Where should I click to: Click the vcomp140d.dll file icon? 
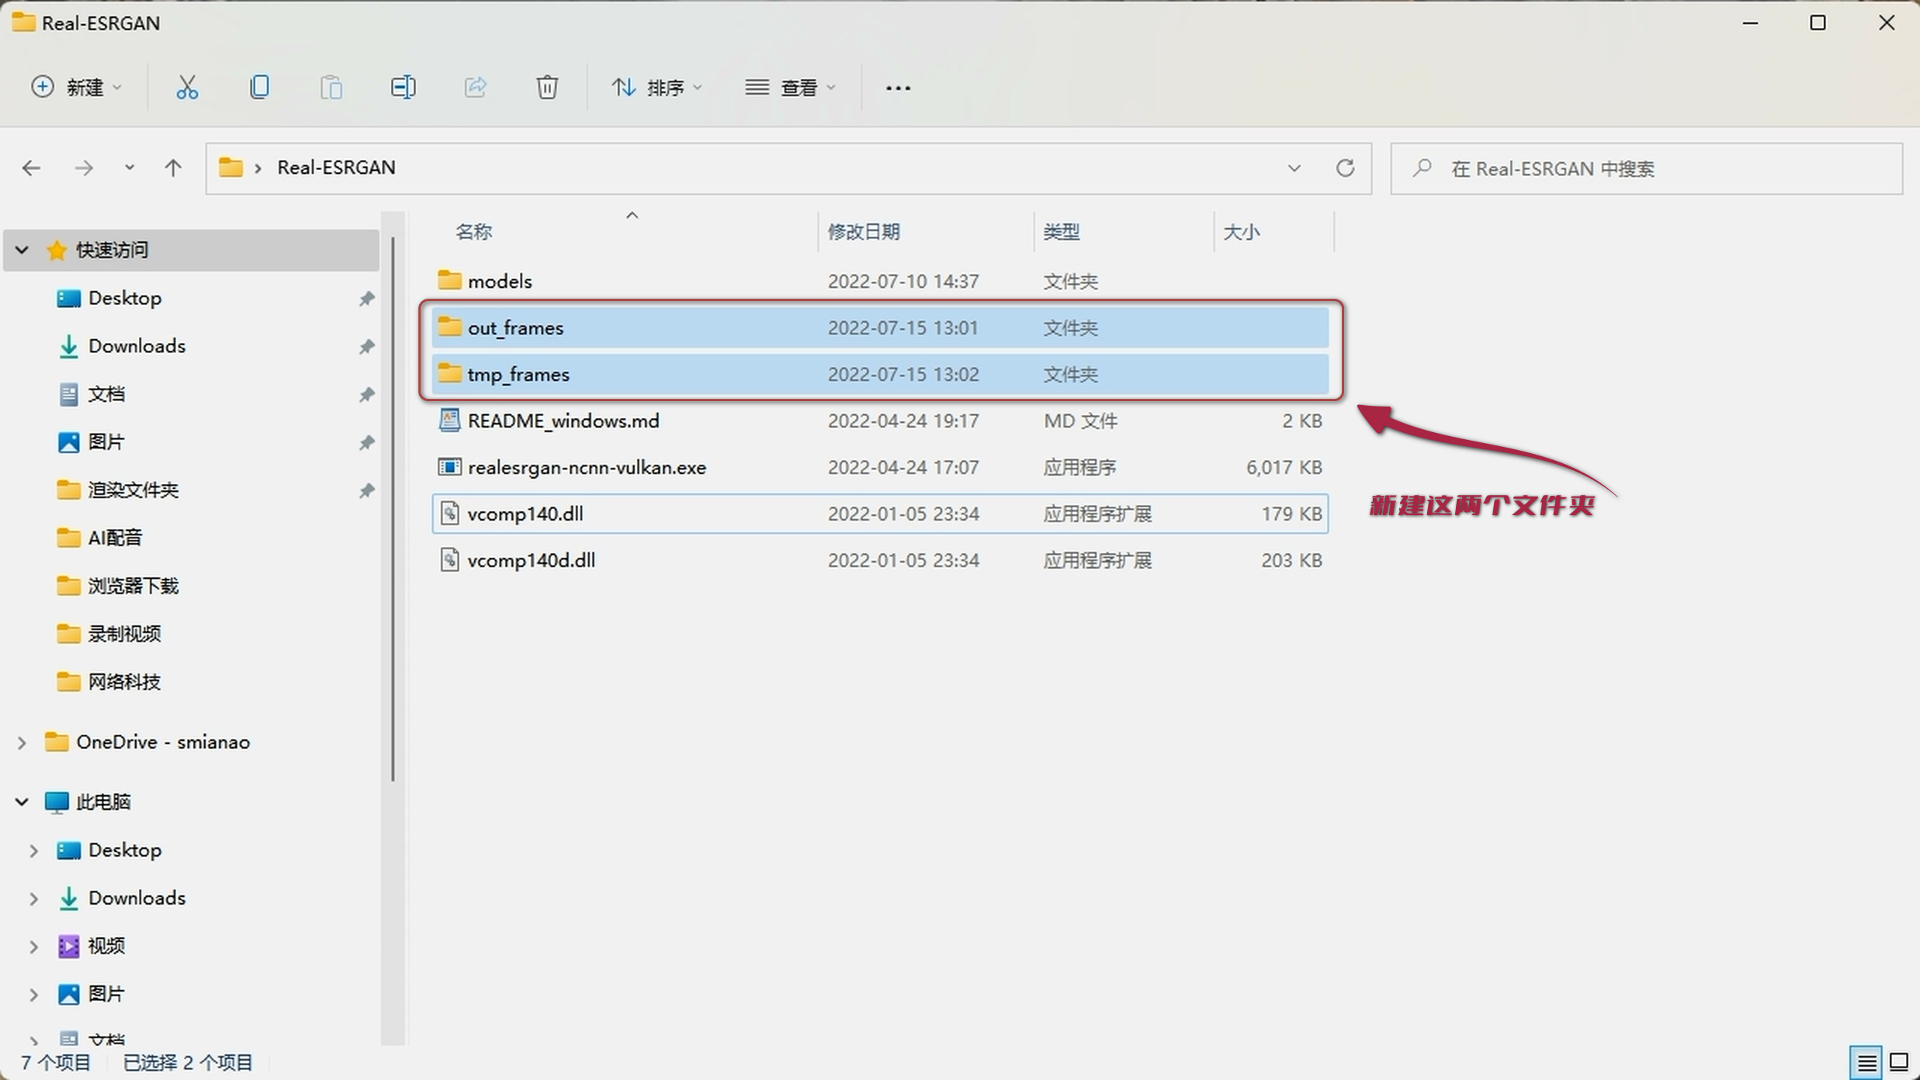pyautogui.click(x=449, y=559)
